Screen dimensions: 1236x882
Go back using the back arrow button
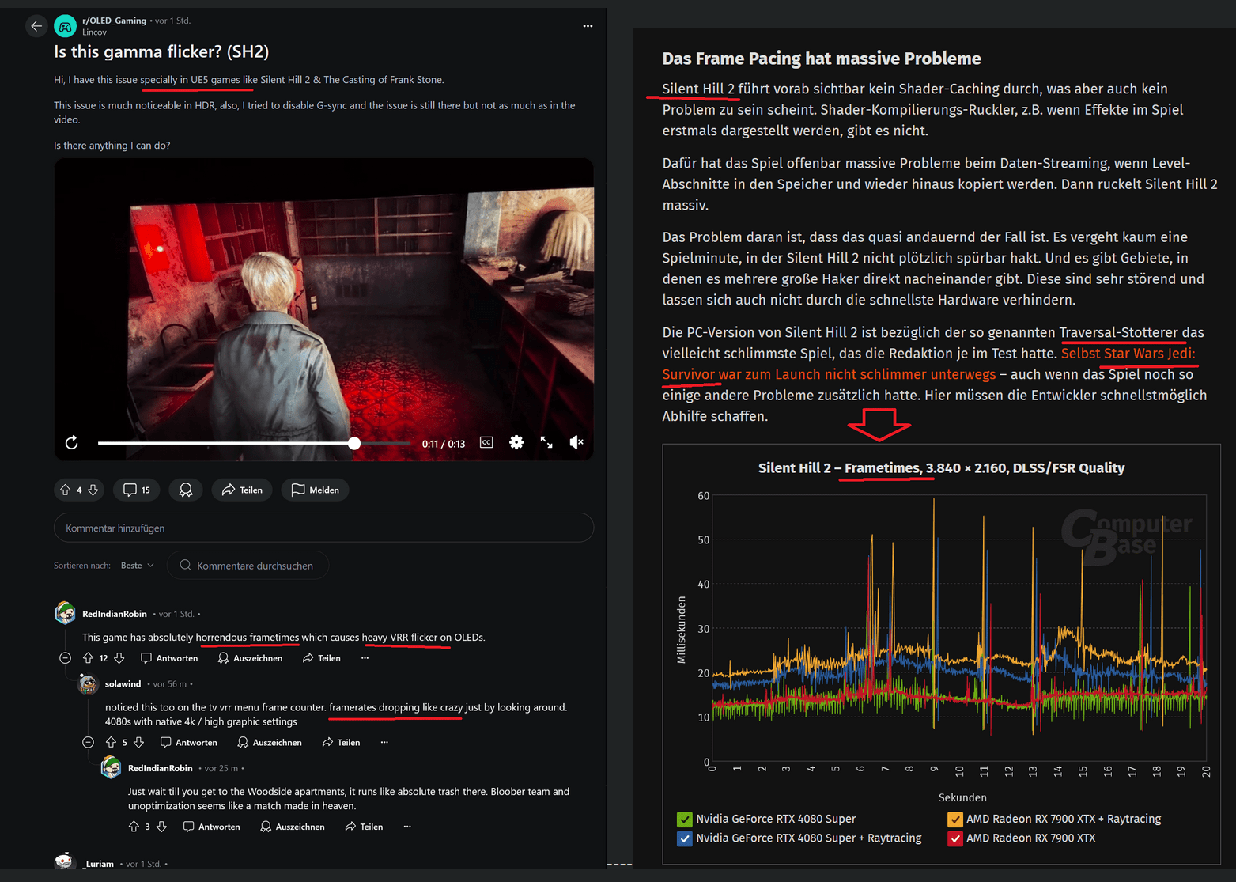[x=36, y=26]
